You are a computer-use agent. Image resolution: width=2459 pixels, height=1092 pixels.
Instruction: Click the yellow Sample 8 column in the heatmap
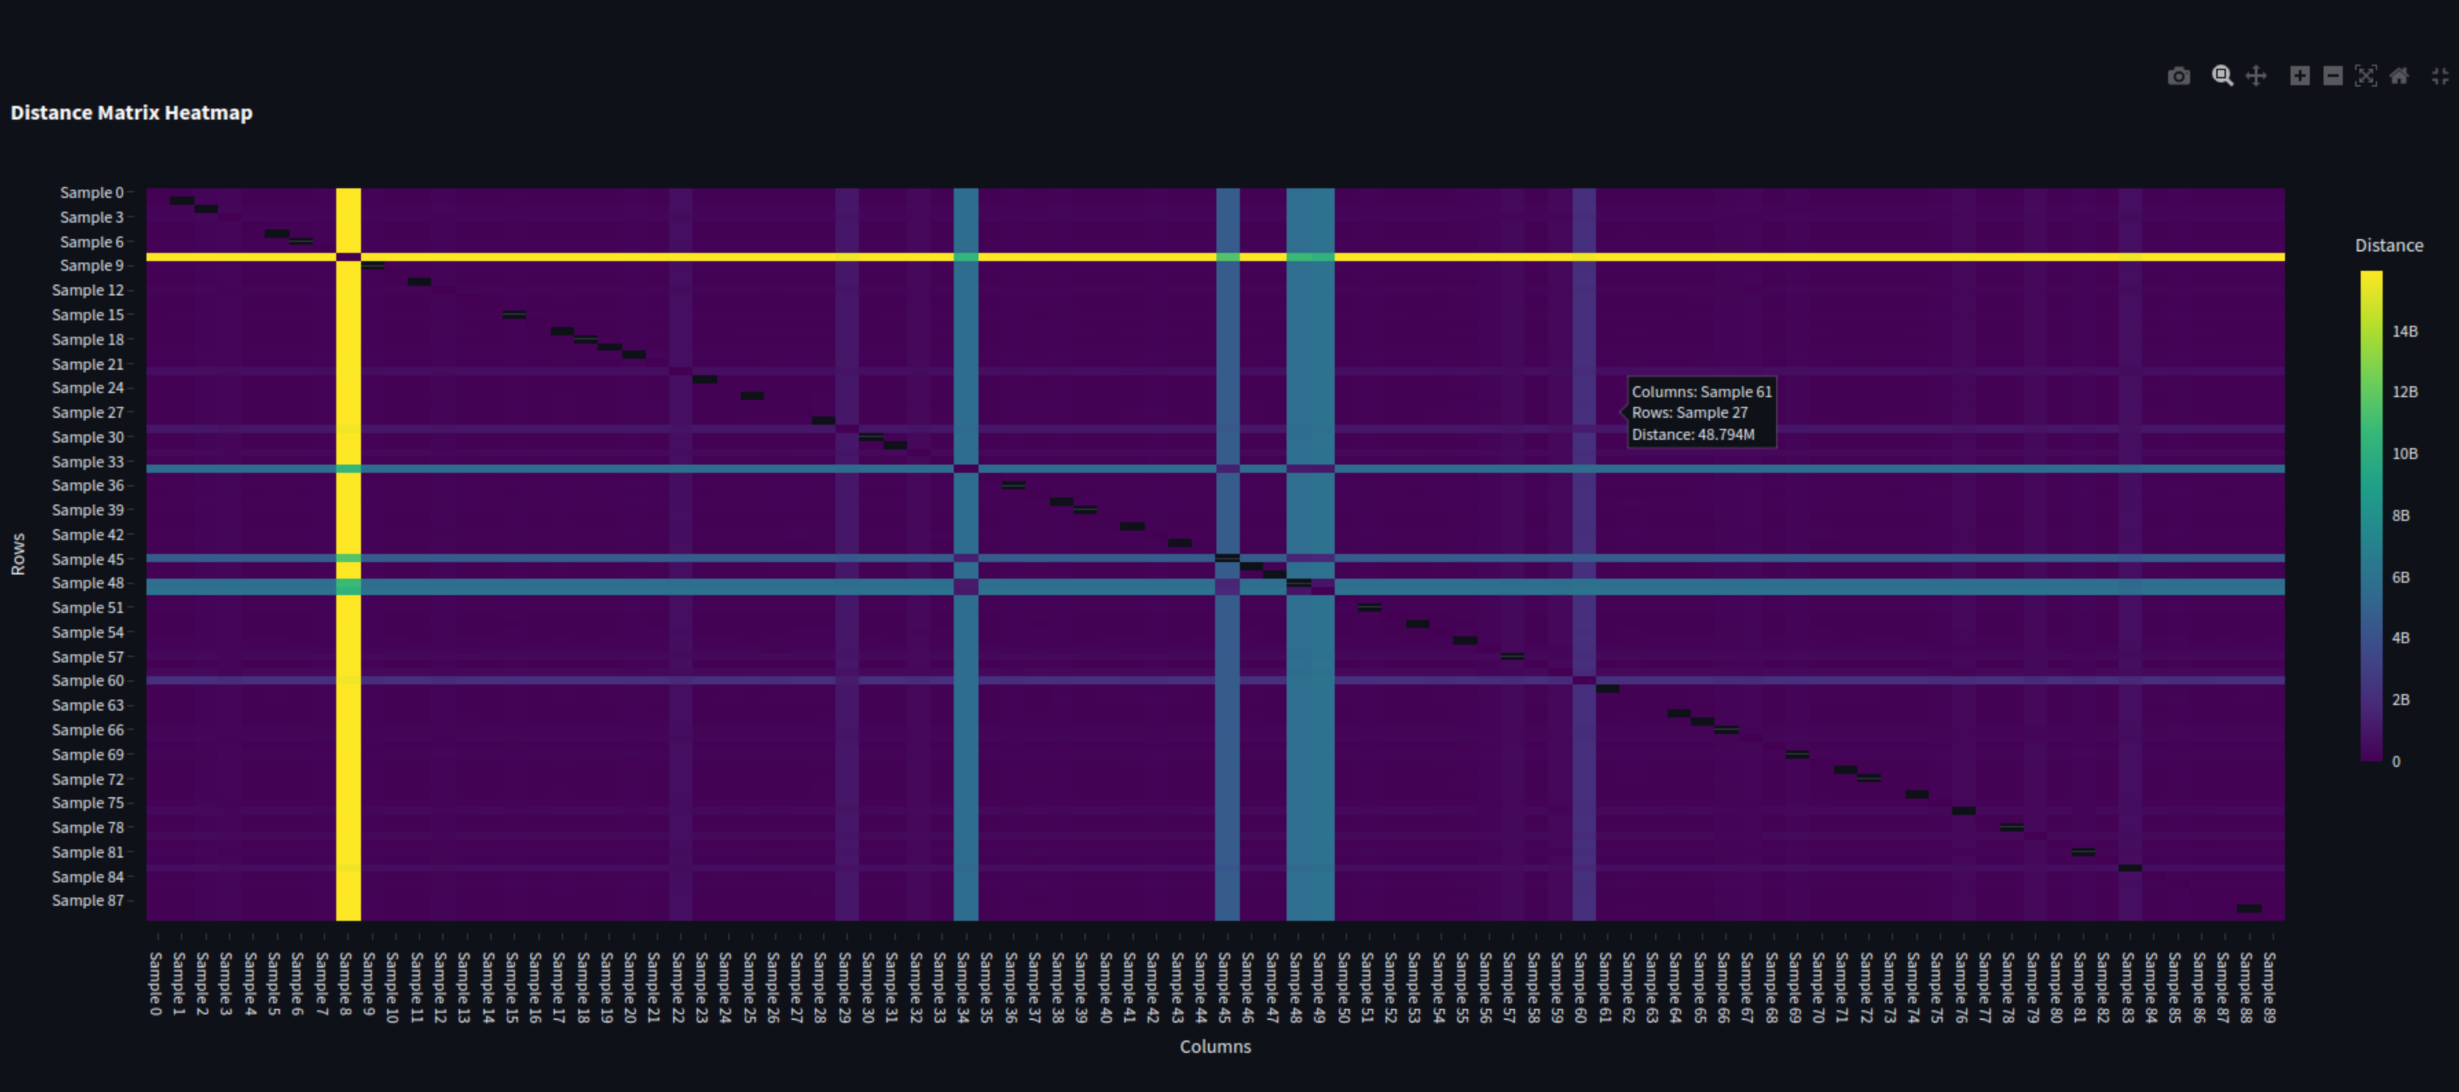coord(349,591)
